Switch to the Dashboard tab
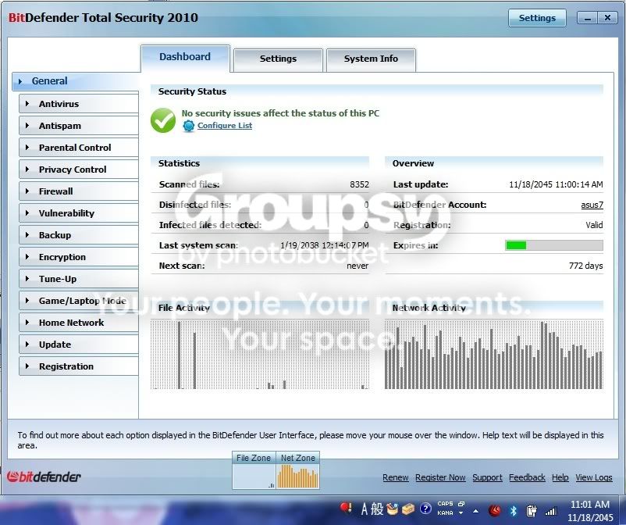 [185, 58]
